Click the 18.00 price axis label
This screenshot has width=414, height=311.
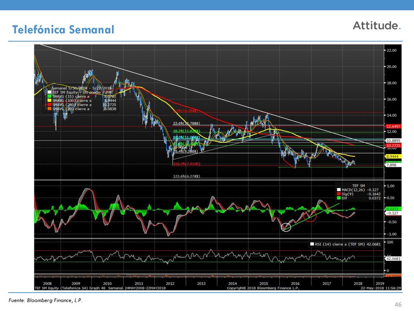(x=391, y=83)
